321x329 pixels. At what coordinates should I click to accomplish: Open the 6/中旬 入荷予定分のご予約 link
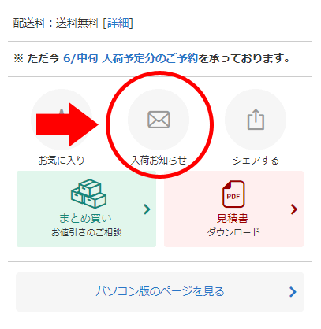pos(130,58)
